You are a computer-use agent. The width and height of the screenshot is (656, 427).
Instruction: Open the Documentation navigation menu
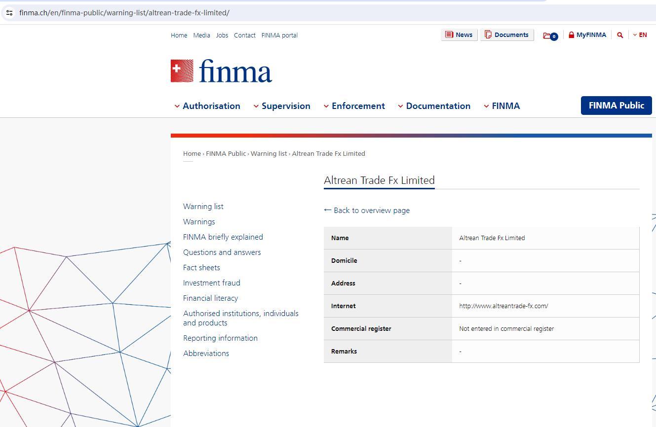click(434, 106)
